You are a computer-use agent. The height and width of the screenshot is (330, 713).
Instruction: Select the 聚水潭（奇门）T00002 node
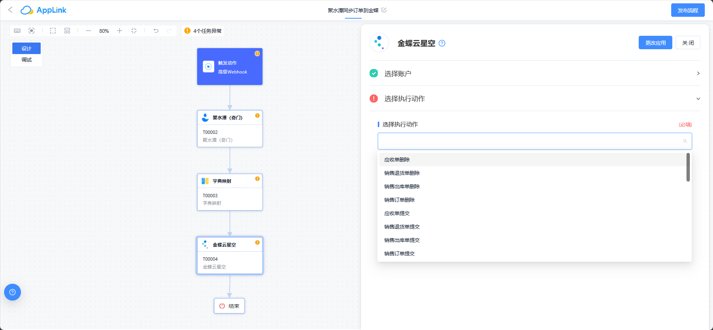[x=230, y=129]
